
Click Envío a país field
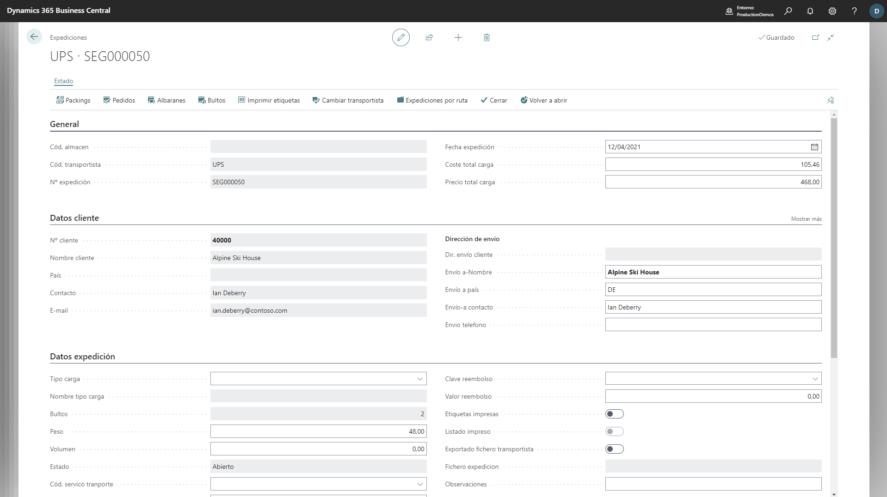point(713,290)
